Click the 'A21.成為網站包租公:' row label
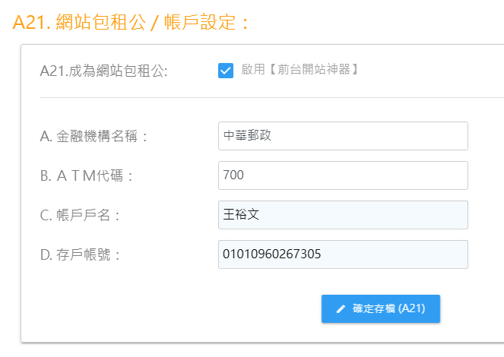 (x=104, y=71)
